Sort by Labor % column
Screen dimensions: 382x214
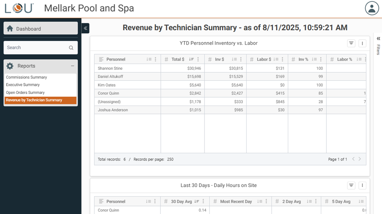pos(359,59)
